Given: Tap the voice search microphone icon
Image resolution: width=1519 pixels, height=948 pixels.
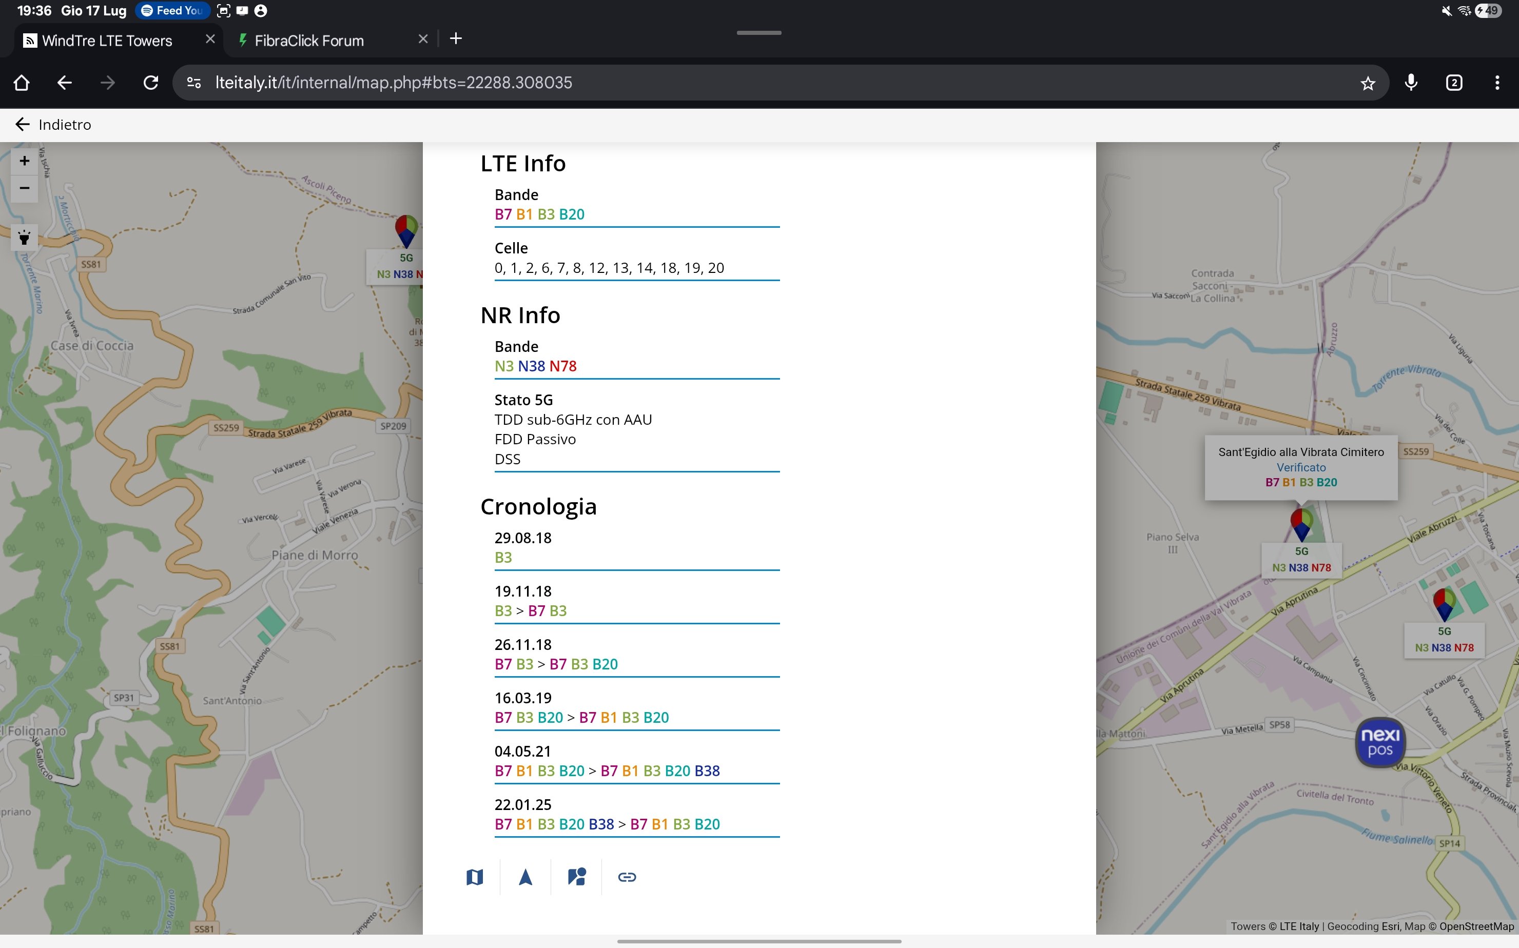Looking at the screenshot, I should pyautogui.click(x=1411, y=83).
